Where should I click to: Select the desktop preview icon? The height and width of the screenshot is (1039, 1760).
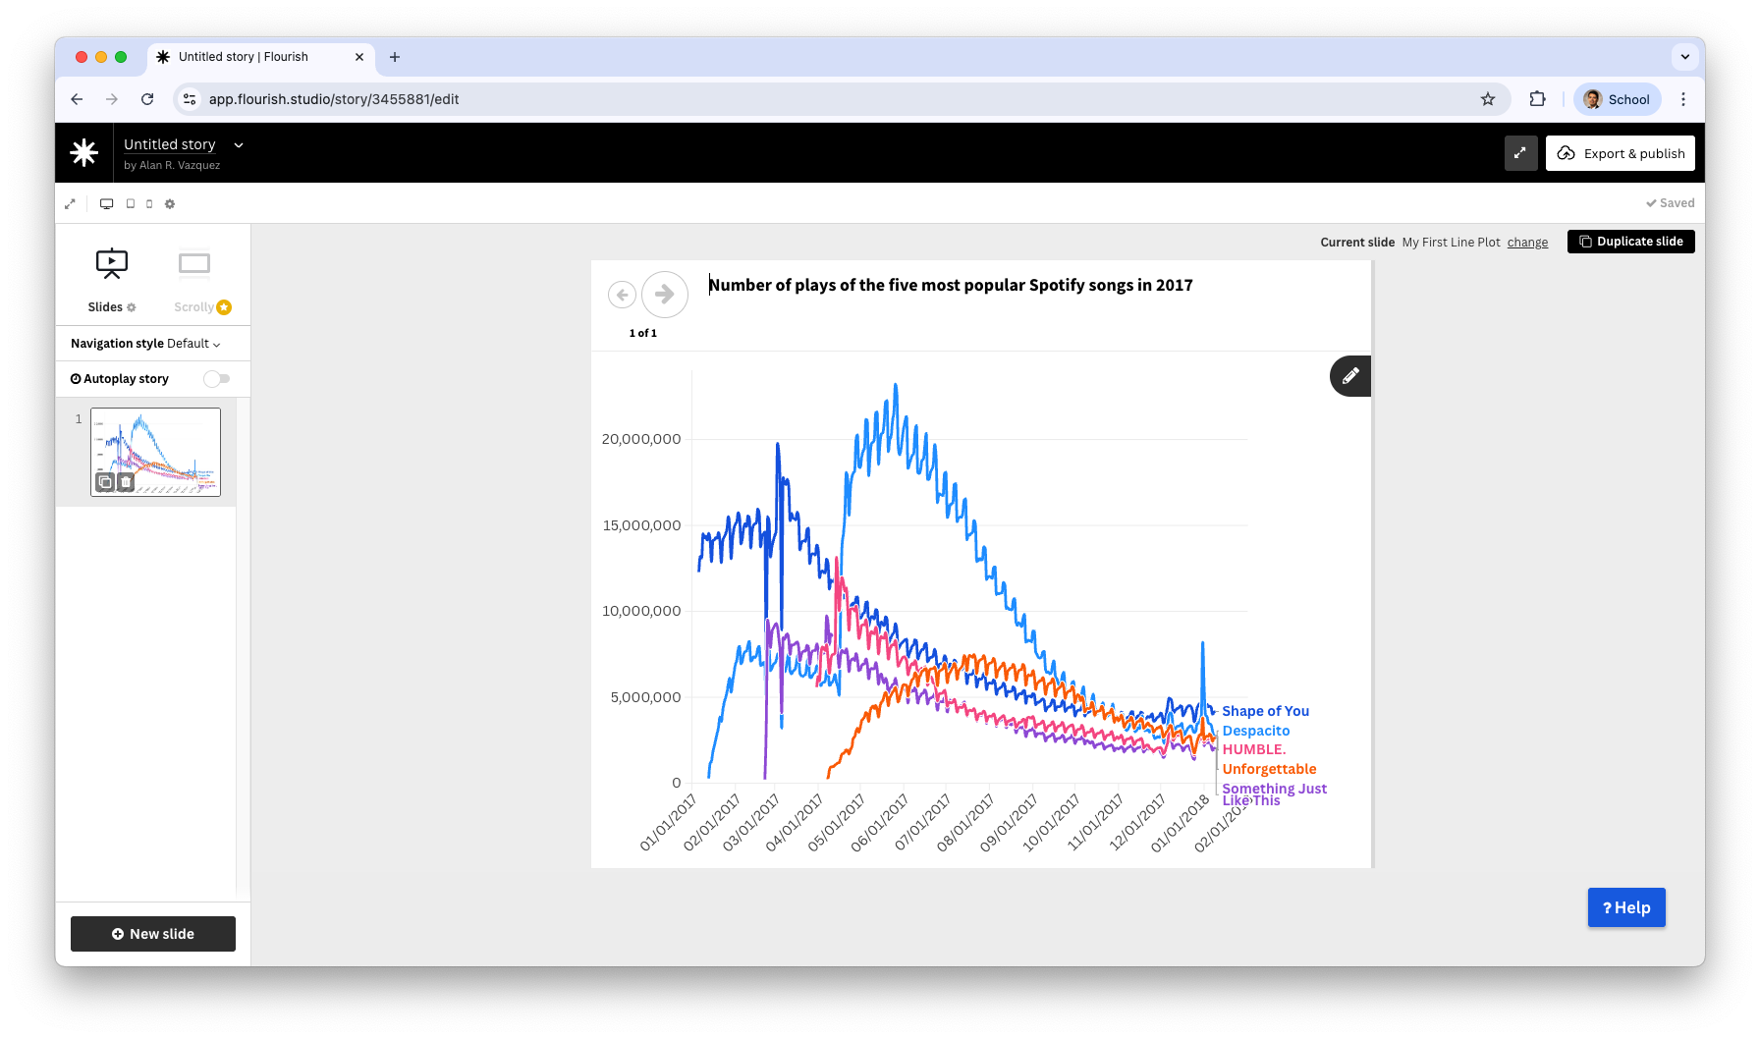106,204
